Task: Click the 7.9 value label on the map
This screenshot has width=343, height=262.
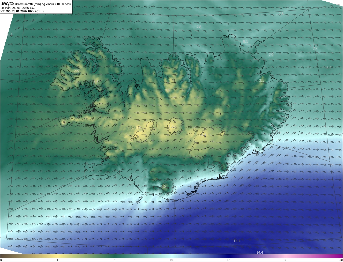Action: coord(271,55)
